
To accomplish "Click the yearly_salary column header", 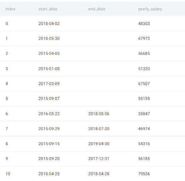I will 150,9.
